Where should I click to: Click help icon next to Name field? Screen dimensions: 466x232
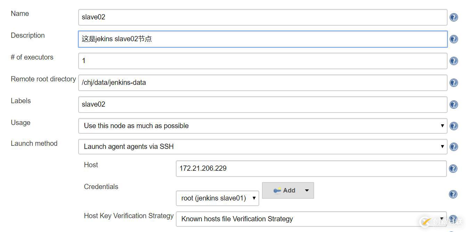[x=453, y=17]
